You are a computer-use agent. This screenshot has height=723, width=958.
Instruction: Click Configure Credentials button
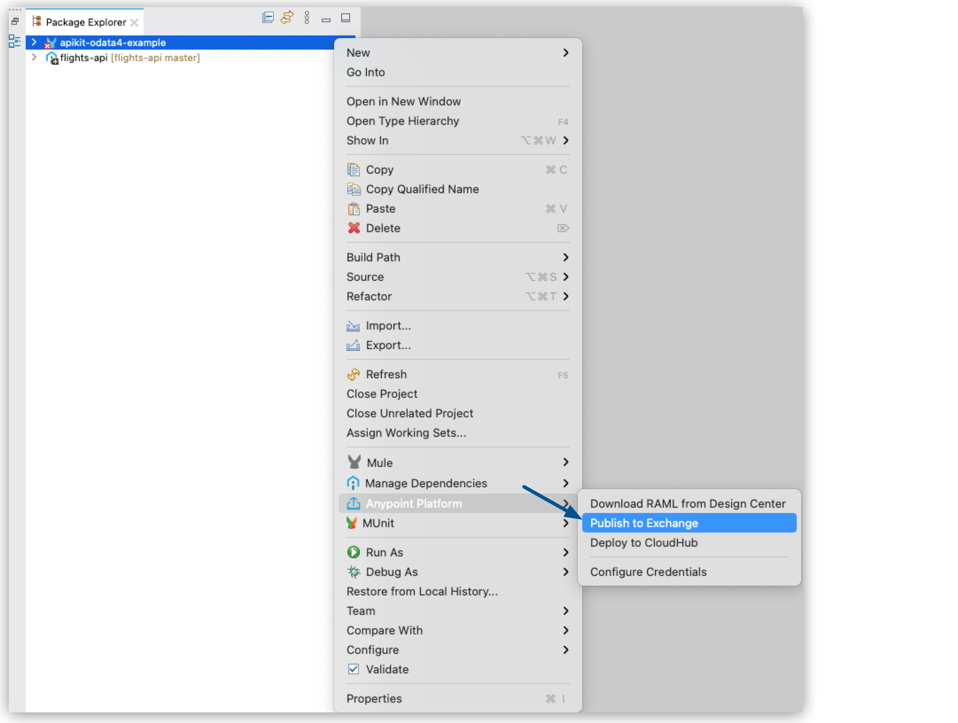(647, 572)
